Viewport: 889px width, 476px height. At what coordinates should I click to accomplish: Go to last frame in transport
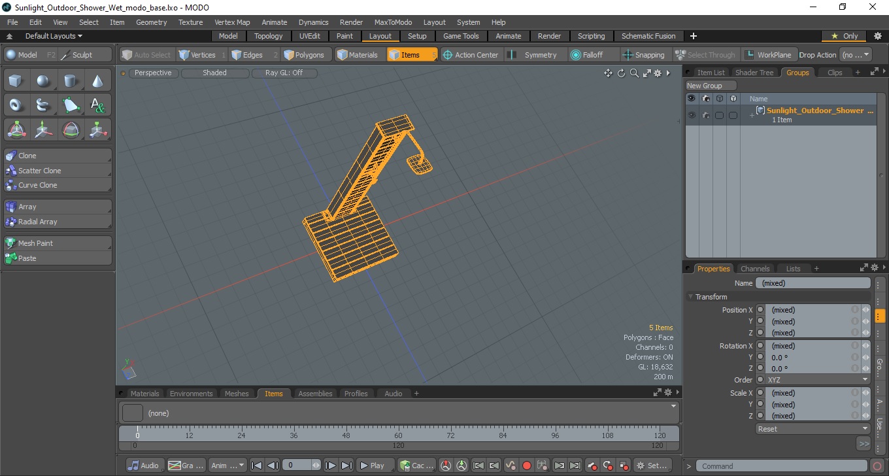pos(347,466)
